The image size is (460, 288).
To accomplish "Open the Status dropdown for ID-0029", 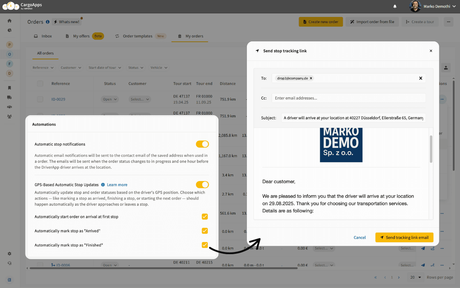I will (110, 99).
